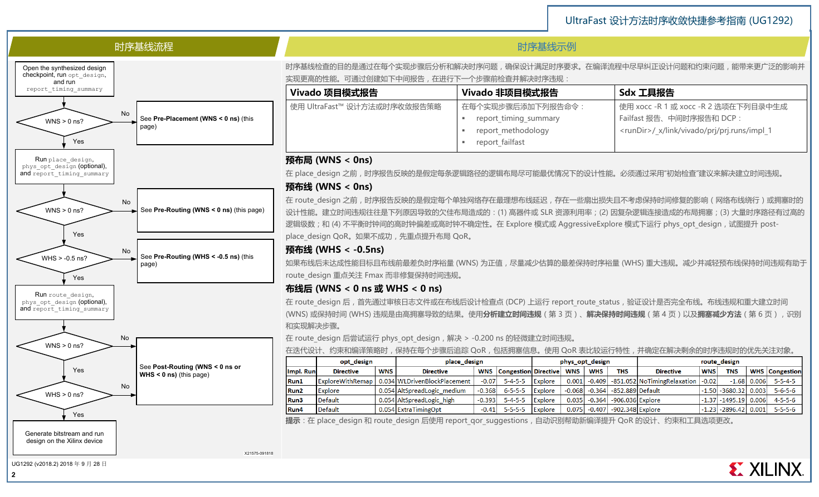Open the bold link 解决保持时间违规
The width and height of the screenshot is (819, 497).
(x=616, y=314)
